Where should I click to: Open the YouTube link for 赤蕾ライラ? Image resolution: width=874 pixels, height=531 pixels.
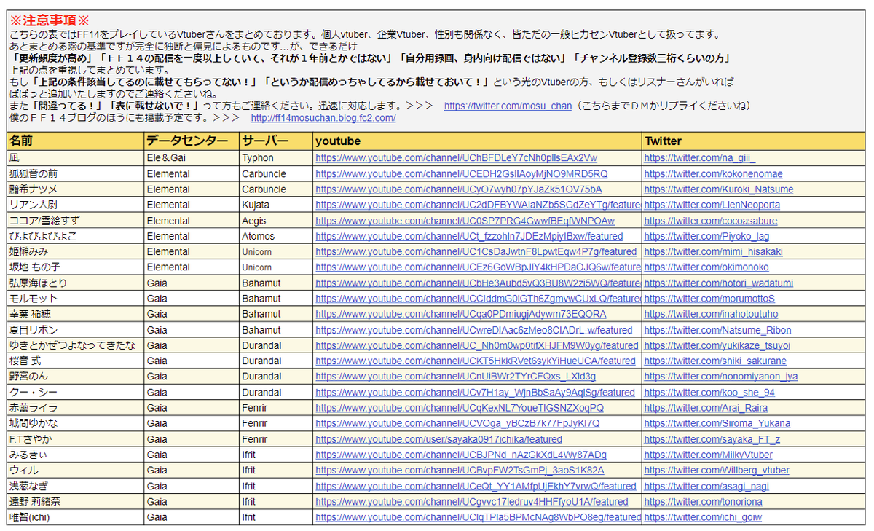point(460,408)
